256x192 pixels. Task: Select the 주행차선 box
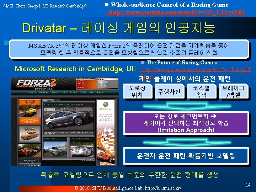[x=169, y=91]
